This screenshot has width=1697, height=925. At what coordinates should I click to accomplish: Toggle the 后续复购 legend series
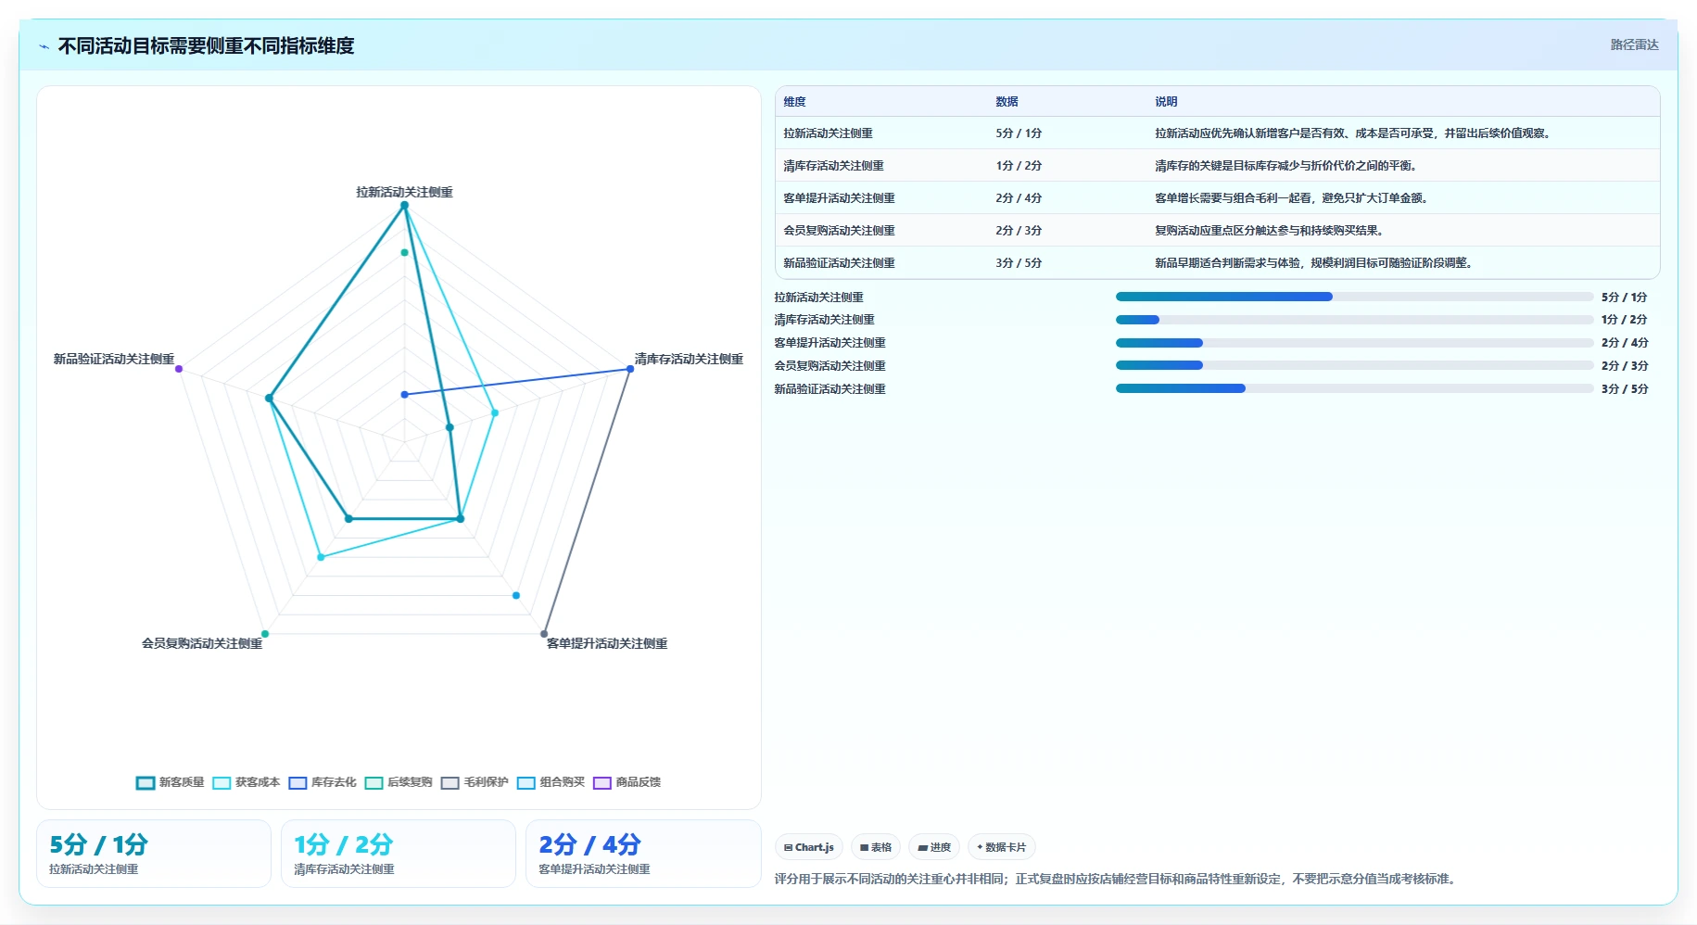point(399,782)
